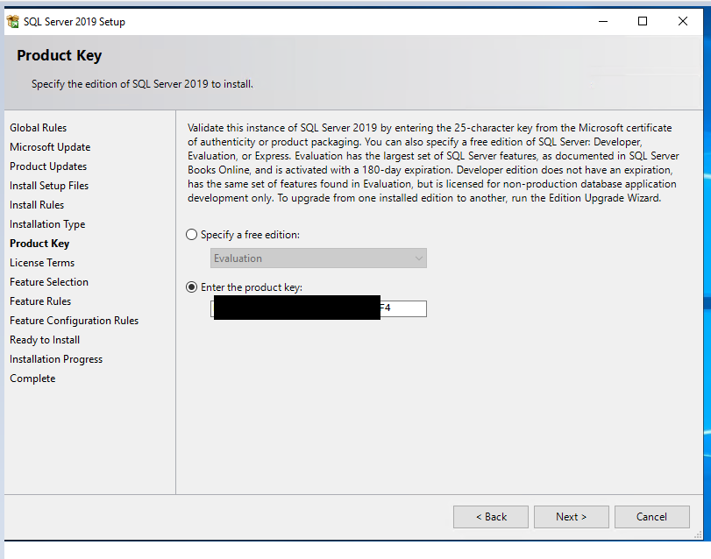This screenshot has height=559, width=711.
Task: Click 'Install Rules' step
Action: click(37, 205)
